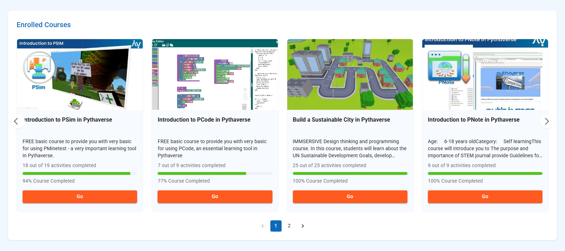Click the 77% PCode course progress bar
This screenshot has height=251, width=565.
coord(215,173)
